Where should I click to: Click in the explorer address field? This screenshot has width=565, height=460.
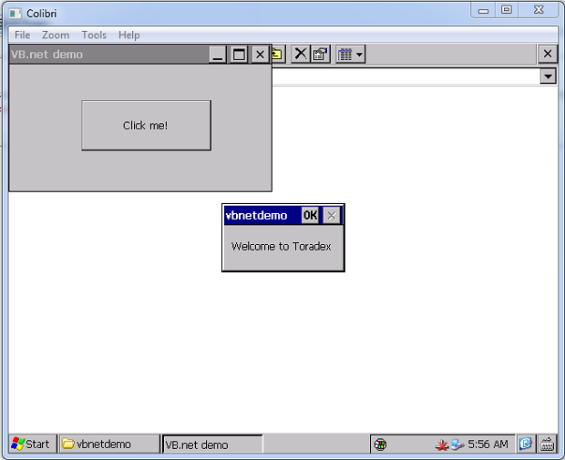point(406,77)
